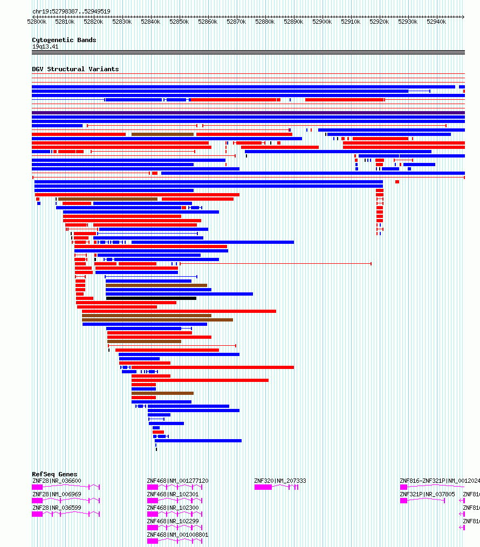Click the ZNF468|NM_001277120 gene label
The height and width of the screenshot is (547, 480).
[177, 481]
